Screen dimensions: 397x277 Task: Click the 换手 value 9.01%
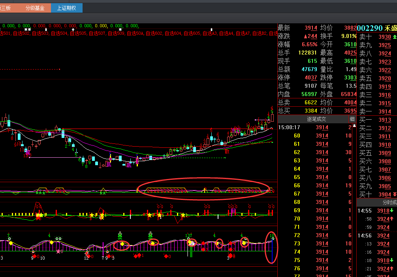[349, 36]
